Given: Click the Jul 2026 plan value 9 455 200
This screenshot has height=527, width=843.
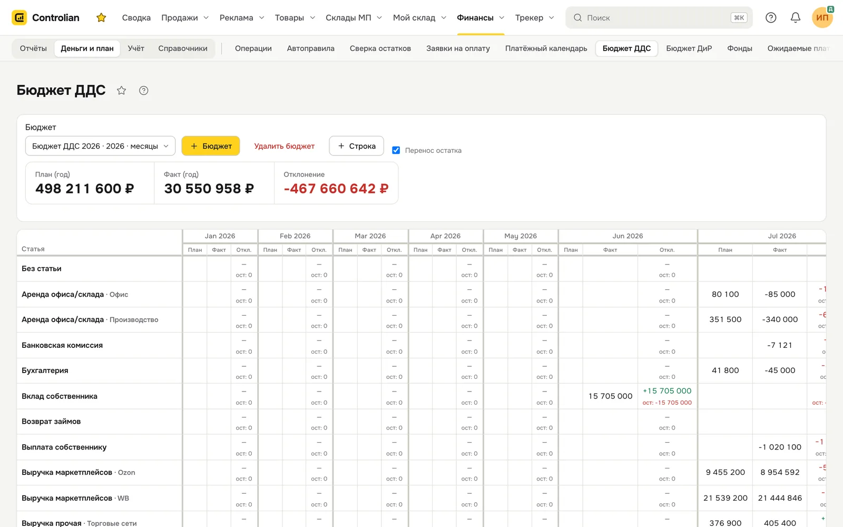Looking at the screenshot, I should click(x=726, y=472).
